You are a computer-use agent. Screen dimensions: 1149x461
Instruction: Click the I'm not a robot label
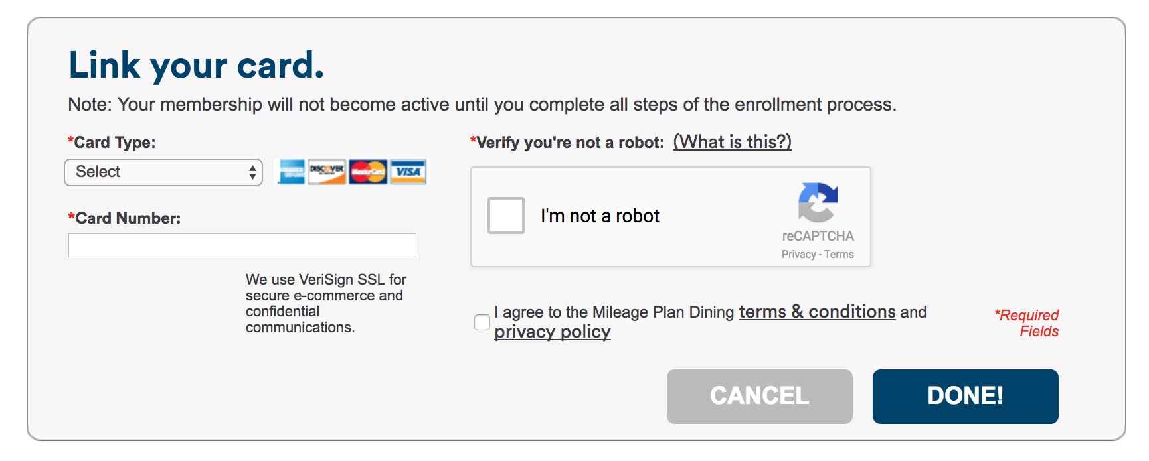pyautogui.click(x=600, y=216)
